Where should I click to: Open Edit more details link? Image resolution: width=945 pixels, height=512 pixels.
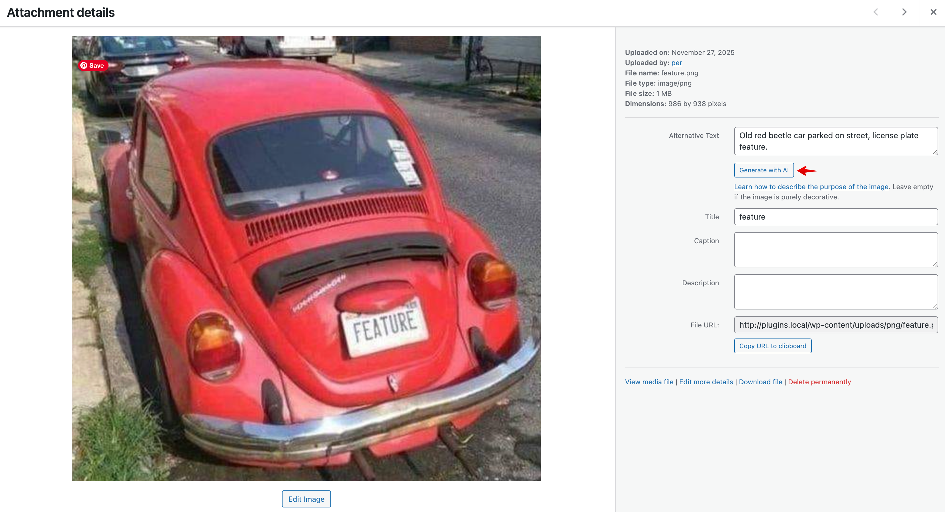(x=706, y=382)
